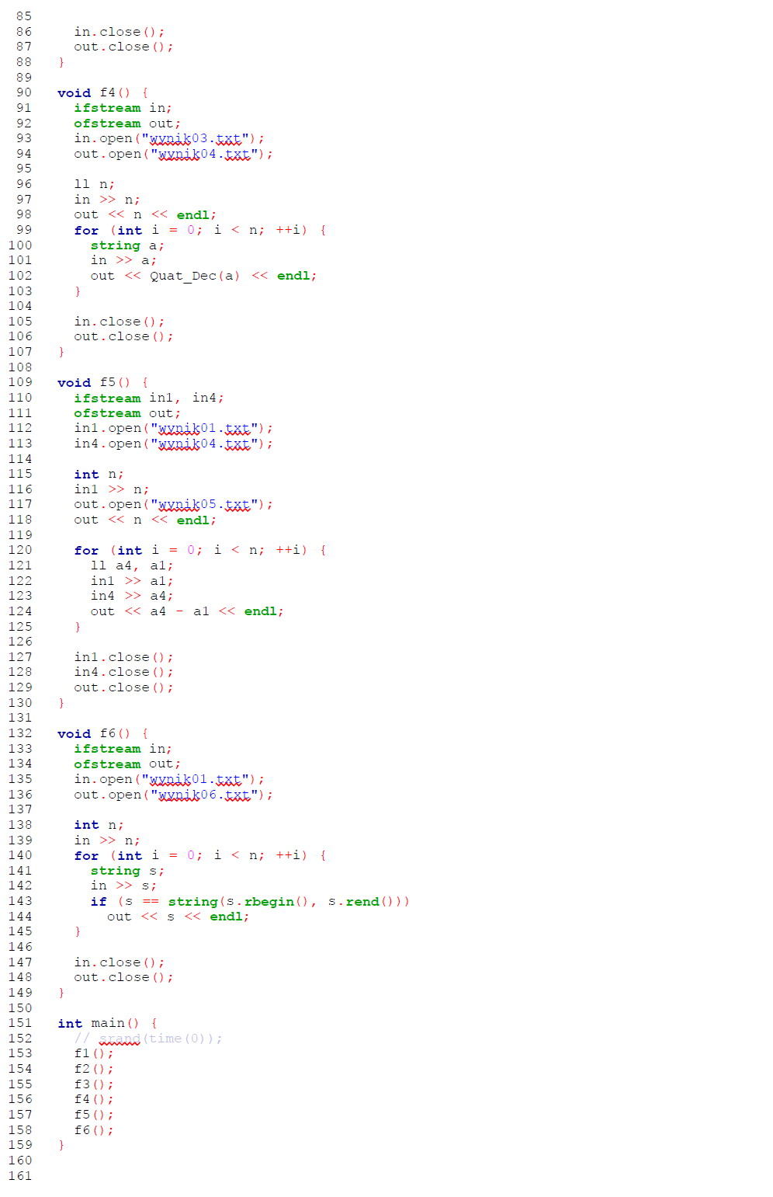Click the 'ofstream out;' on line 111
Screen dimensions: 773x1197
(127, 413)
